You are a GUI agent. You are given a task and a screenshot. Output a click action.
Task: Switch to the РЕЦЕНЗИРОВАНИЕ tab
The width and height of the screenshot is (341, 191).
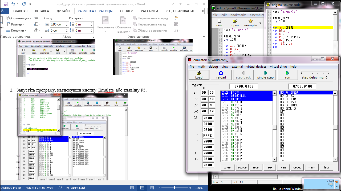(180, 11)
